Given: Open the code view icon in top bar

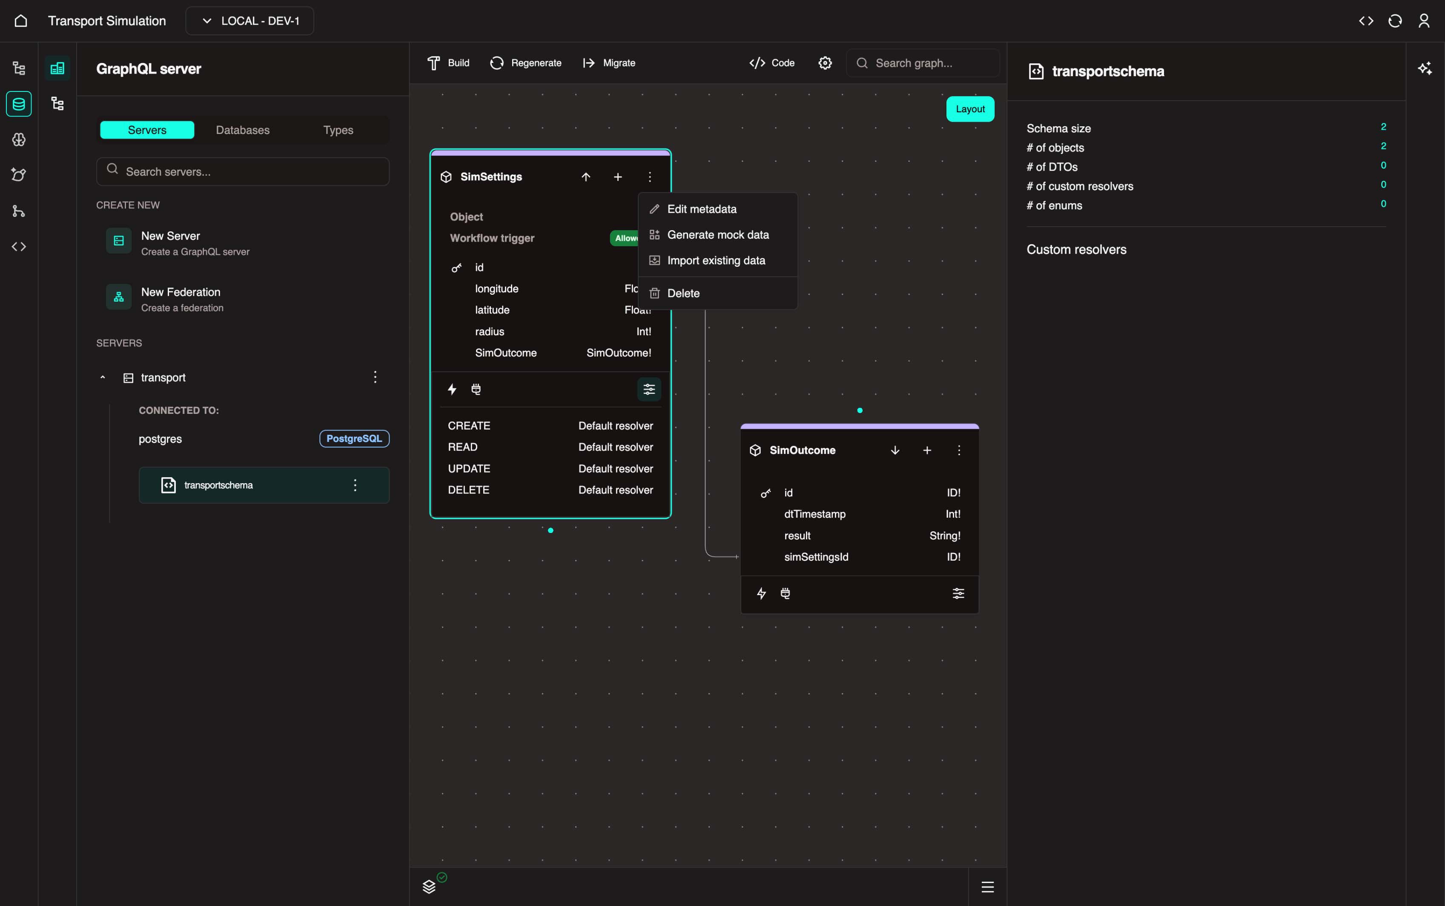Looking at the screenshot, I should [1366, 21].
